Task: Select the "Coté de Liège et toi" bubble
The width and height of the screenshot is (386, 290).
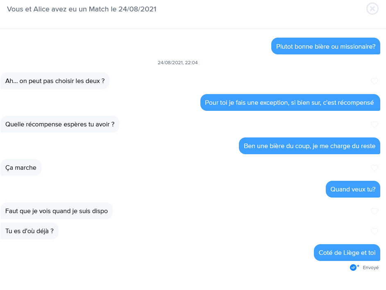Action: point(347,252)
